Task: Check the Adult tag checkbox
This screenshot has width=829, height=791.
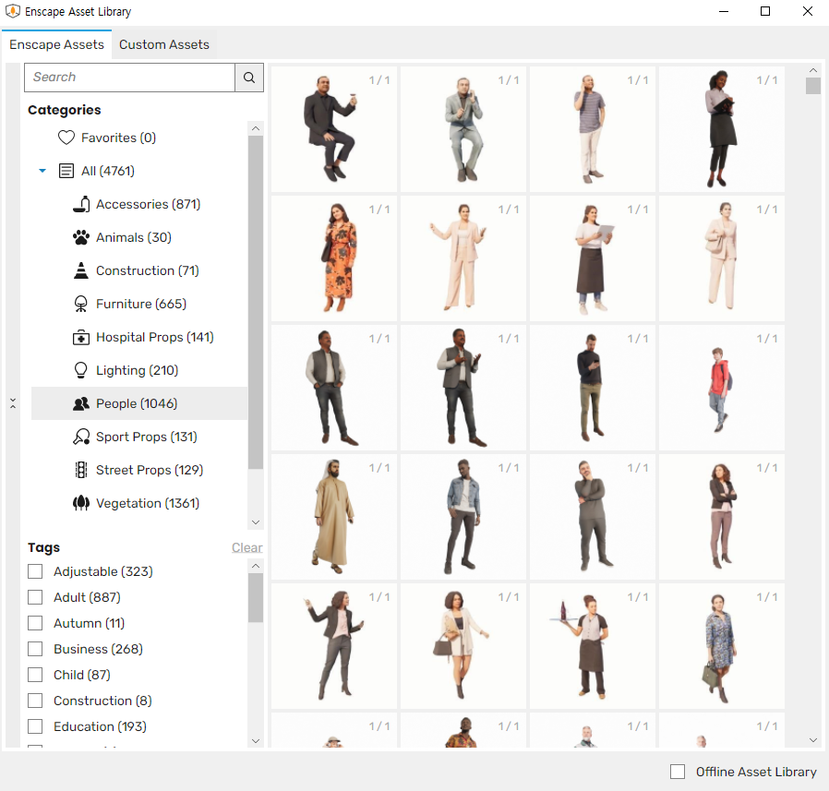Action: click(35, 597)
